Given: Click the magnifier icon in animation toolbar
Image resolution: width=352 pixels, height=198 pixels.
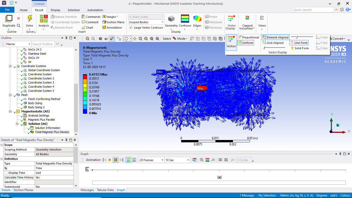Looking at the screenshot, I should (x=202, y=160).
